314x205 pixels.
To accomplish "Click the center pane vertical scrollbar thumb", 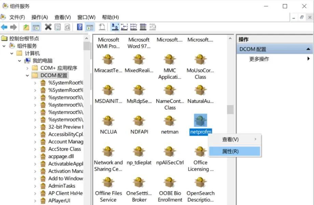I will click(230, 109).
